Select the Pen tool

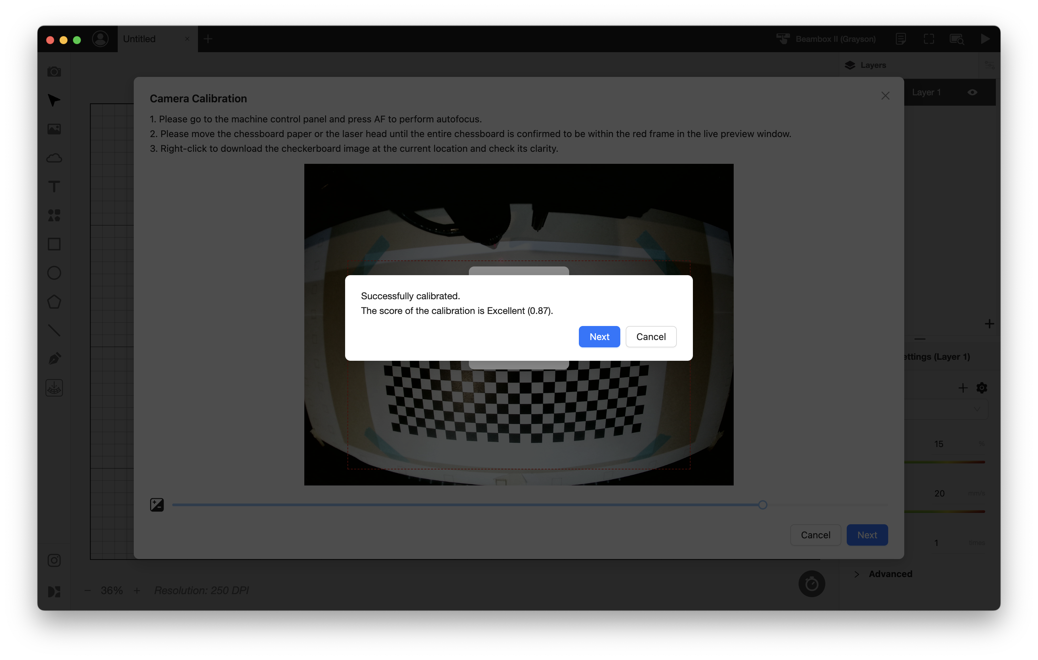(54, 359)
